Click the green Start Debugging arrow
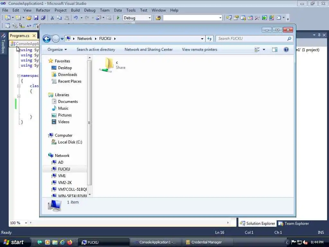This screenshot has height=247, width=329. 118,18
